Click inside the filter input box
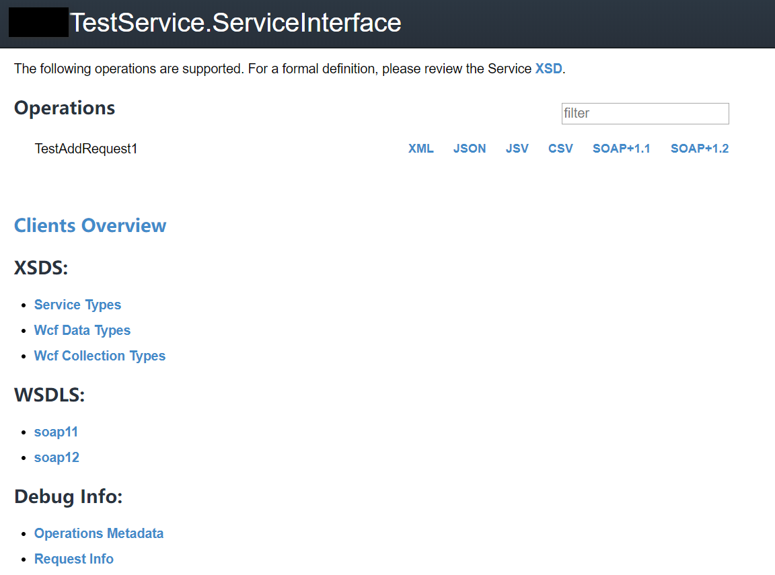The width and height of the screenshot is (775, 575). pos(644,113)
